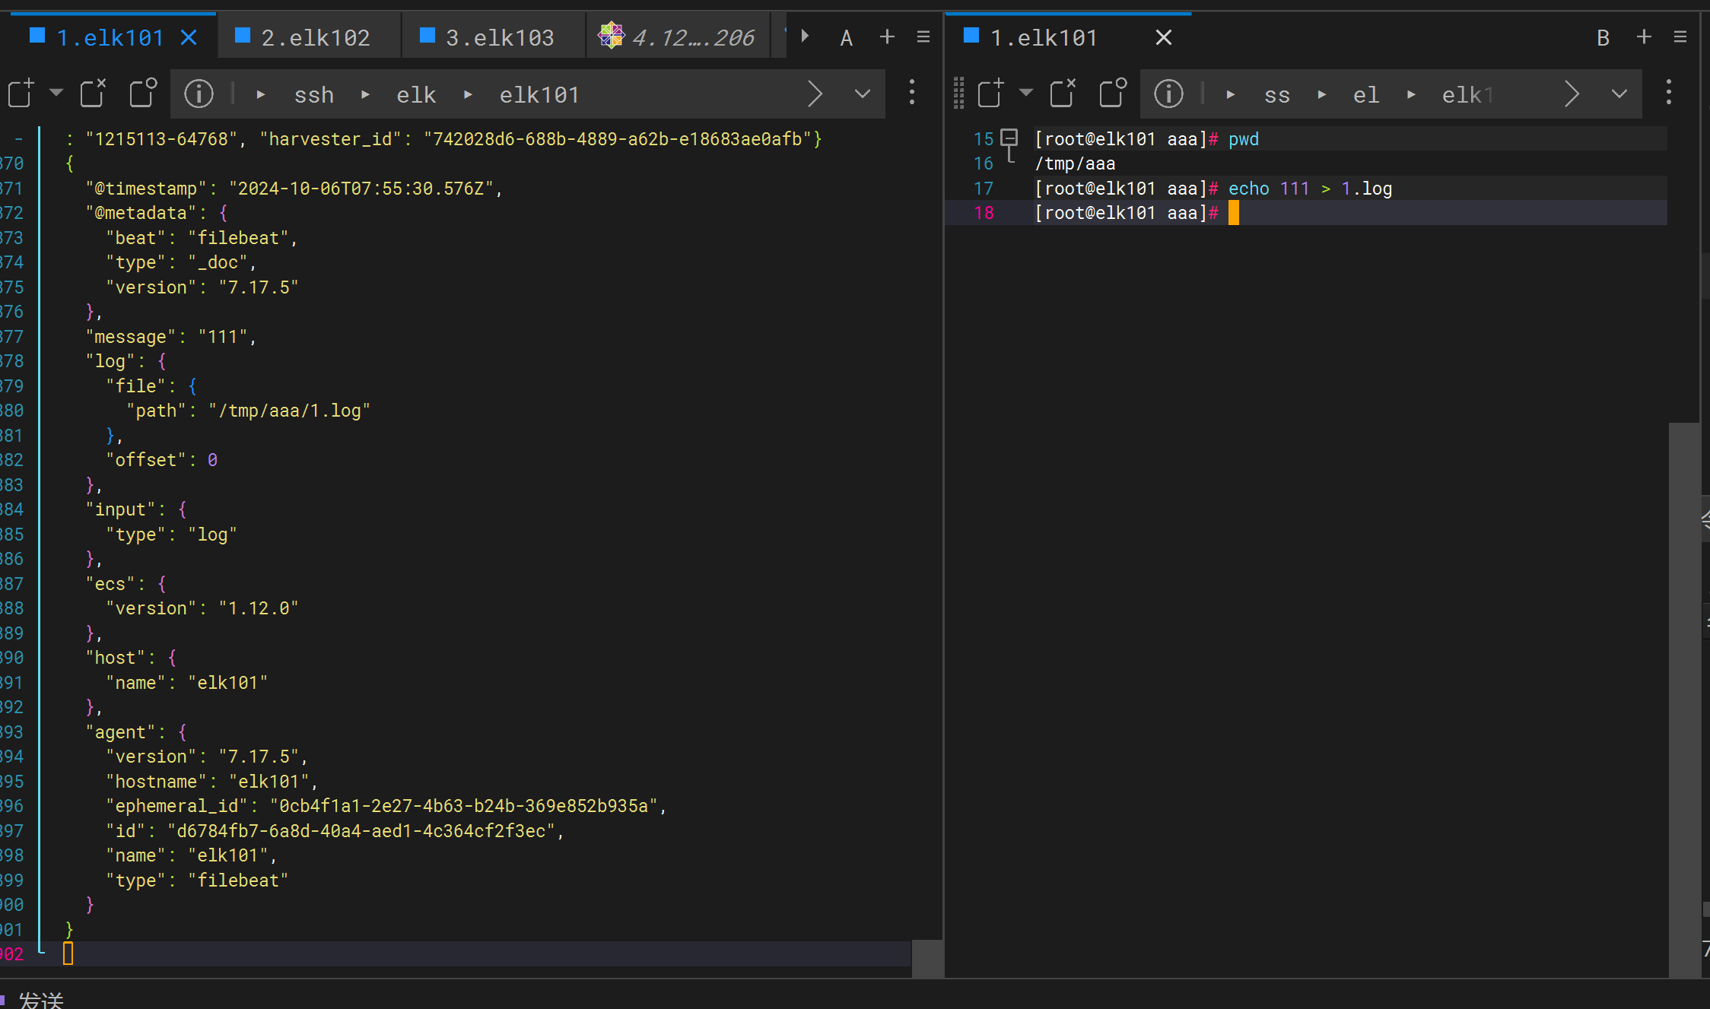Click reconnect session icon in right toolbar
1710x1009 pixels.
pos(1113,94)
